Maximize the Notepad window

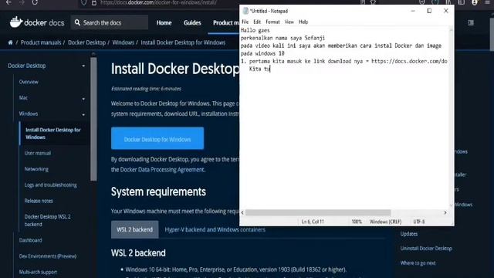click(429, 11)
